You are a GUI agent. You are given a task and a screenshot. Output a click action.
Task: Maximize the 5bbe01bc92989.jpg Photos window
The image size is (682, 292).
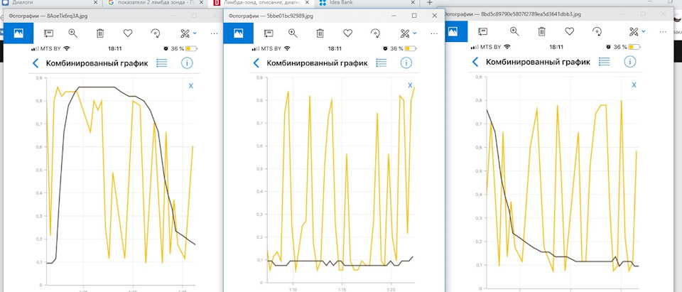(414, 15)
